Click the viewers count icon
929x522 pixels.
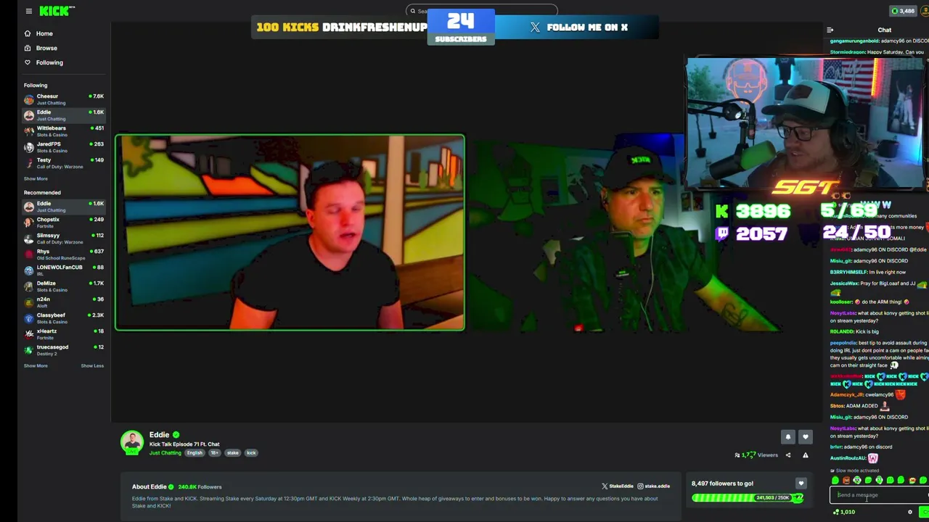click(x=737, y=455)
